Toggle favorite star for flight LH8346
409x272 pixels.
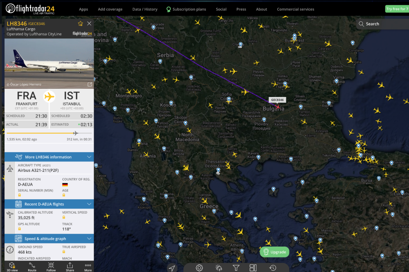tap(80, 24)
